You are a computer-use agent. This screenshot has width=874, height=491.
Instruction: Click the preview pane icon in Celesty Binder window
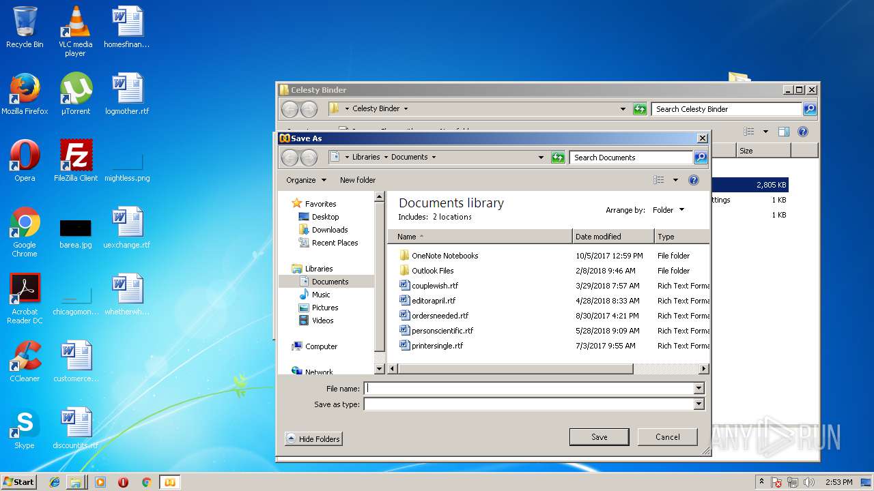(784, 132)
